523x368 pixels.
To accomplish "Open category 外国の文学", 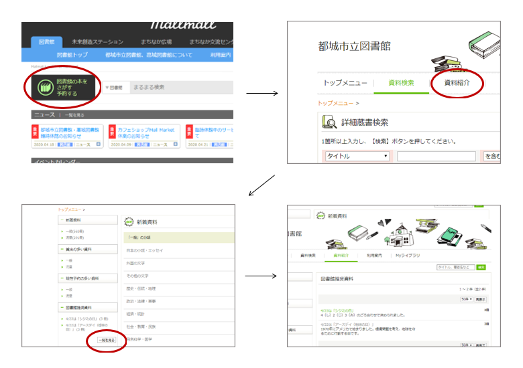I will pos(135,263).
